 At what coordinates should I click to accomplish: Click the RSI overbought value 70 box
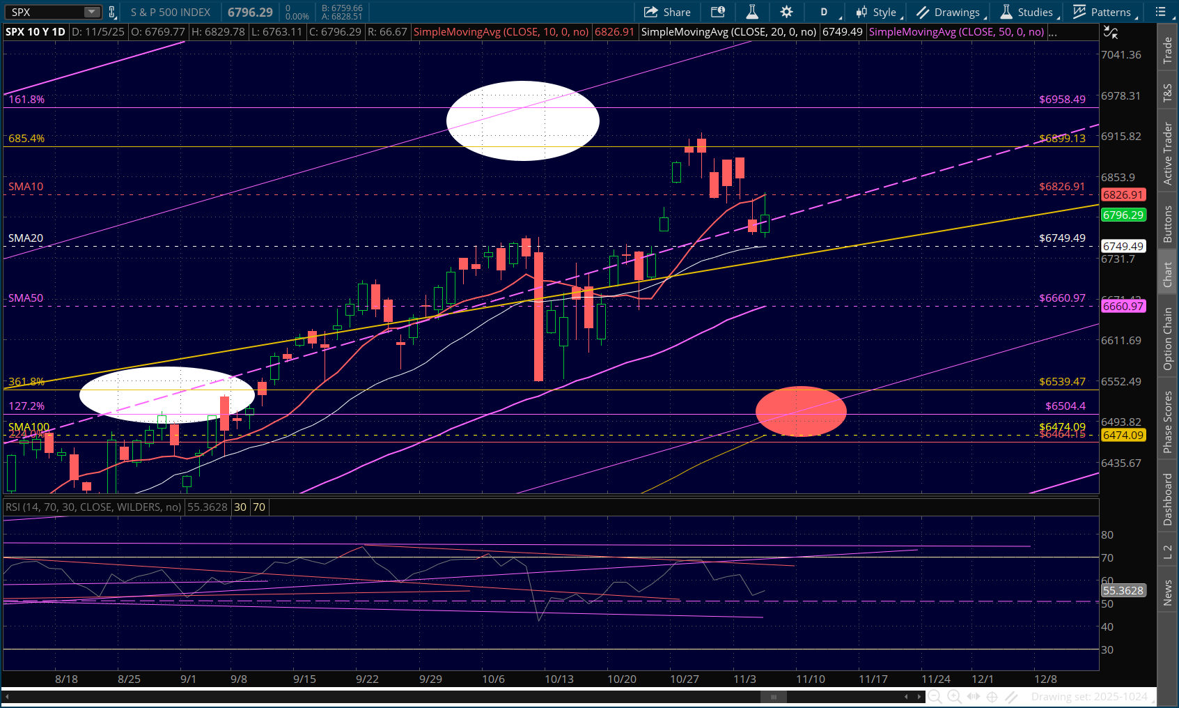point(259,507)
